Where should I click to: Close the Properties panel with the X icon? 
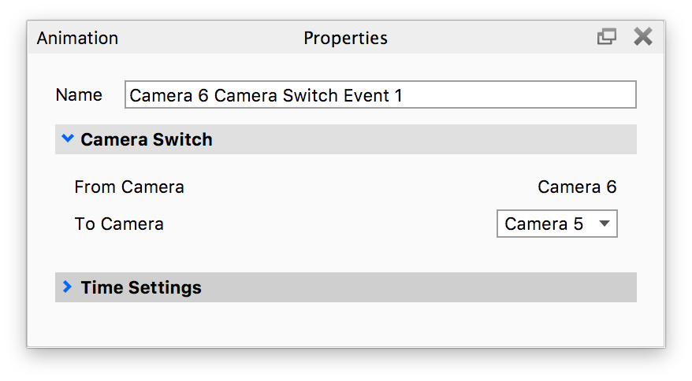tap(643, 37)
